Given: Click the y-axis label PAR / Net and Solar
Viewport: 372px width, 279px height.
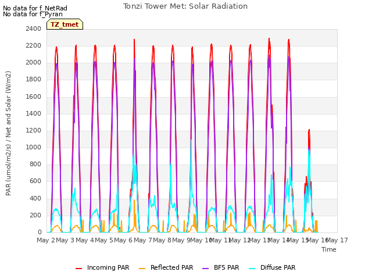Looking at the screenshot, I should pyautogui.click(x=8, y=133).
